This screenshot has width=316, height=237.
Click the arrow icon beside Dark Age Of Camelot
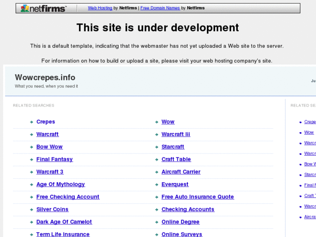coord(31,222)
